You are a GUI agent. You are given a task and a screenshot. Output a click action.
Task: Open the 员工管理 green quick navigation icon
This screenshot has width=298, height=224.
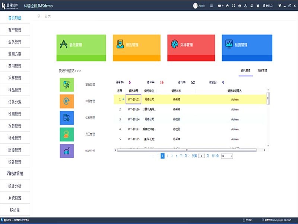pos(67,134)
